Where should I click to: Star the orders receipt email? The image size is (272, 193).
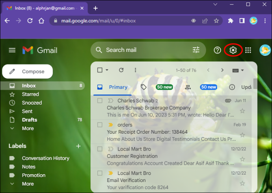coord(242,135)
